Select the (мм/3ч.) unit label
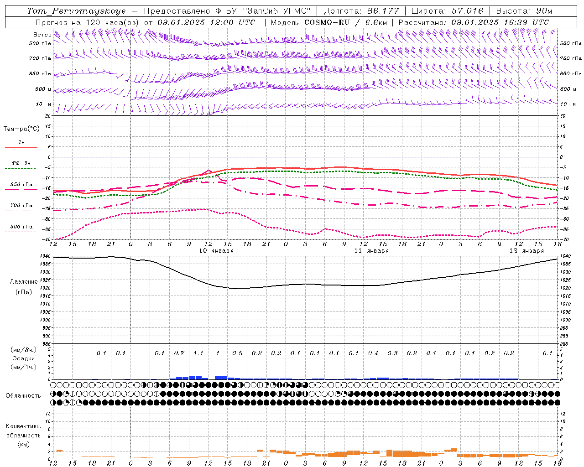Image resolution: width=584 pixels, height=467 pixels. coord(23,350)
